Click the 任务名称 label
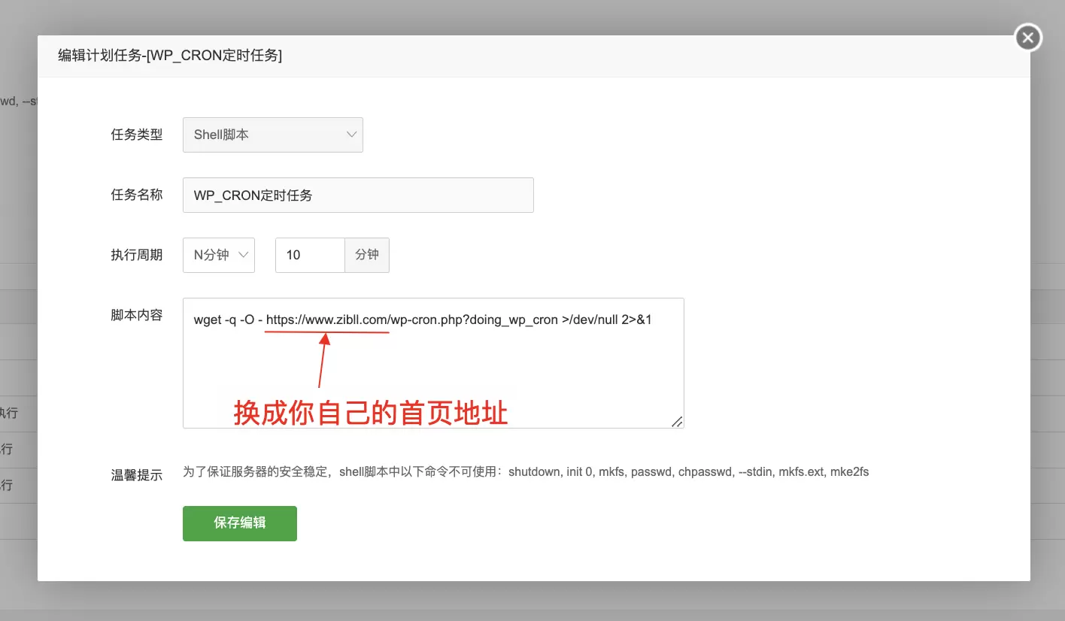Viewport: 1065px width, 621px height. coord(137,195)
